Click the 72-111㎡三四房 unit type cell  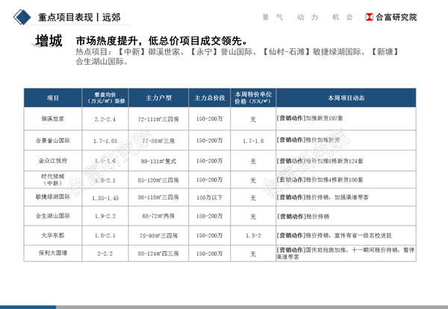pos(158,119)
